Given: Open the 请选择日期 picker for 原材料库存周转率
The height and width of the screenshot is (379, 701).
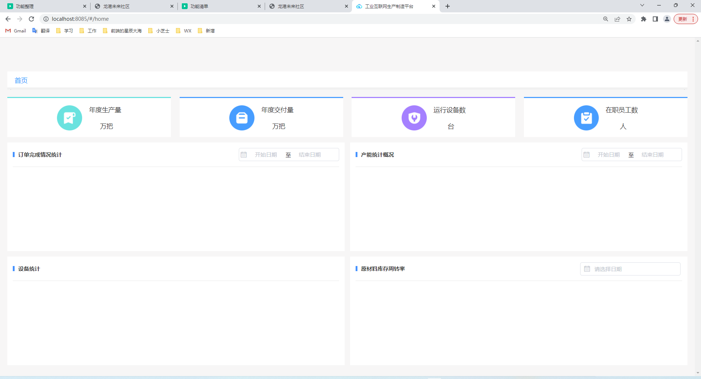Looking at the screenshot, I should point(630,269).
